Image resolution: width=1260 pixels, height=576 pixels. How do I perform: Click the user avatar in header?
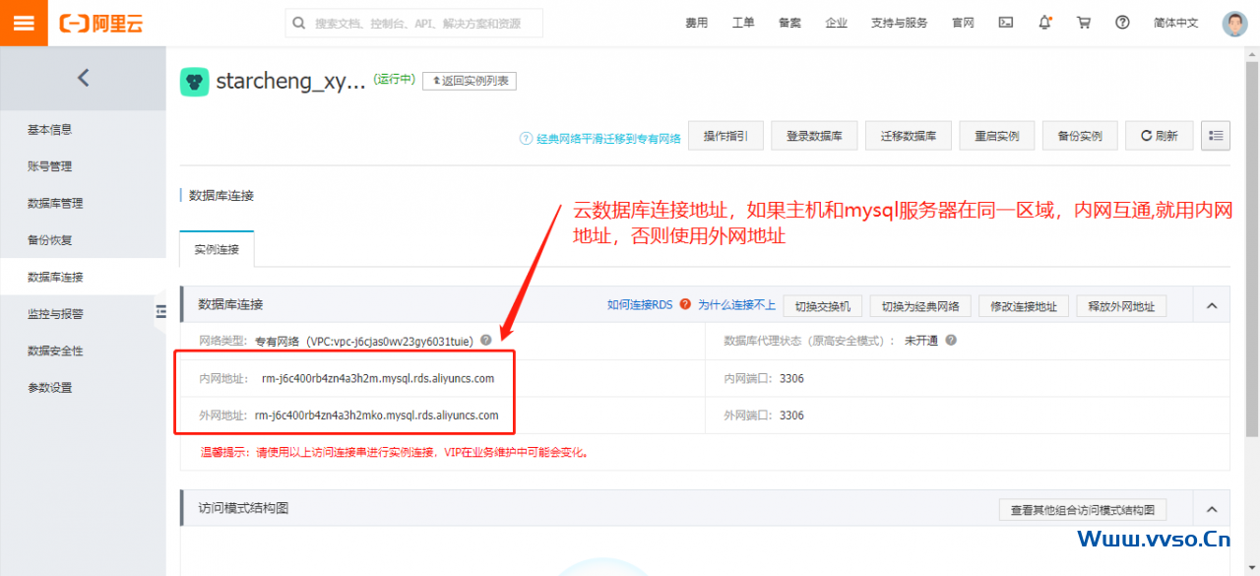point(1234,24)
